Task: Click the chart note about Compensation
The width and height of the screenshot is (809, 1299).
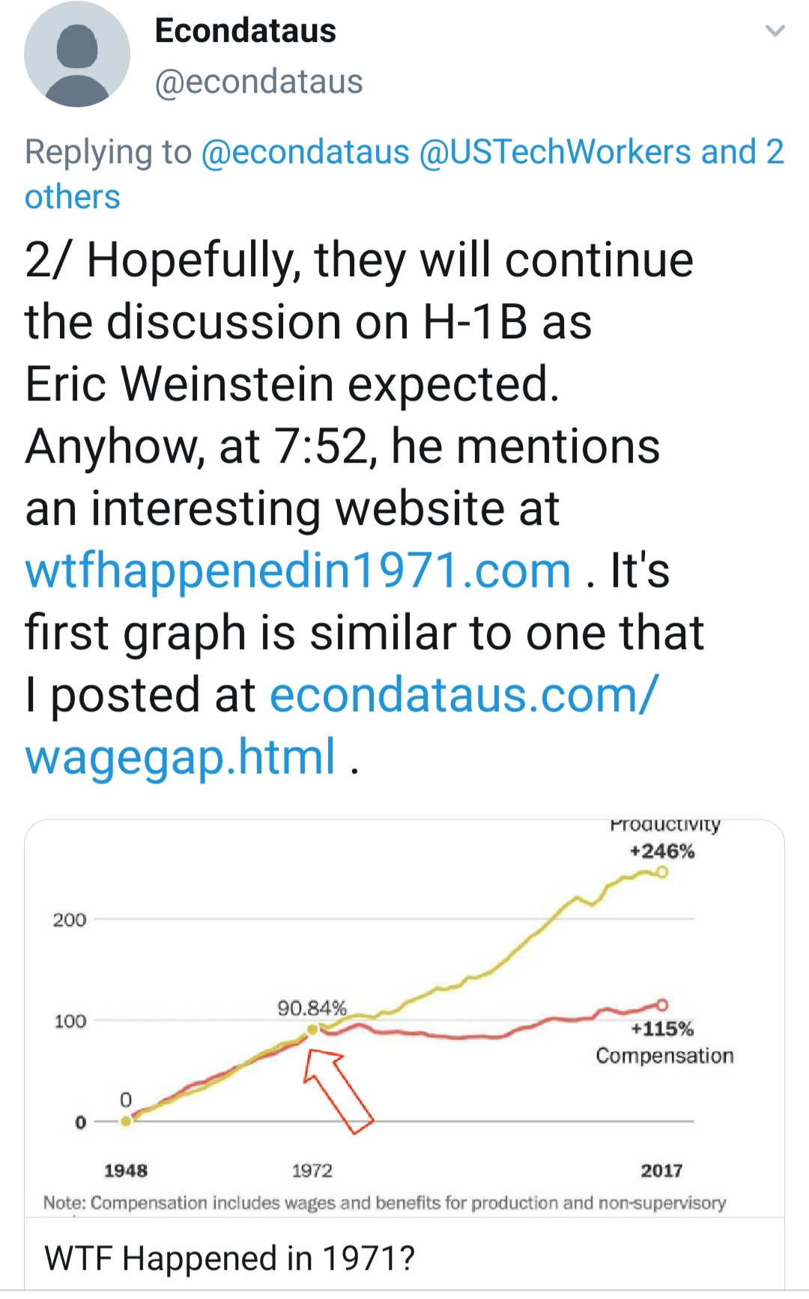Action: (x=384, y=1202)
